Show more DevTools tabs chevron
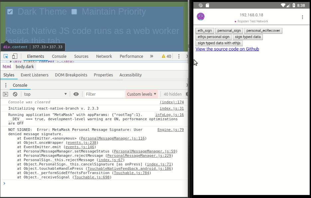This screenshot has height=198, width=311. pyautogui.click(x=152, y=56)
